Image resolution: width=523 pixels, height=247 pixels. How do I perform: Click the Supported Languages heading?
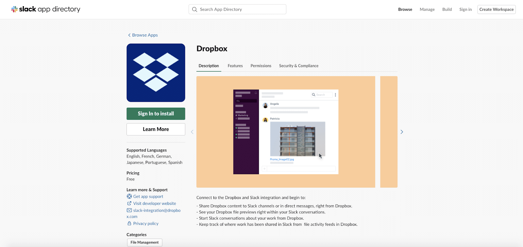coord(146,150)
